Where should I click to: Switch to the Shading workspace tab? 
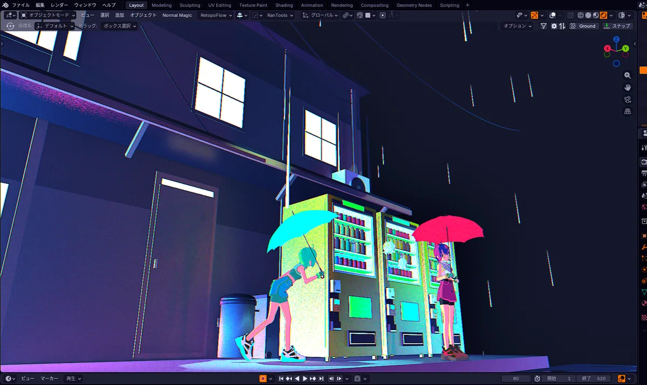pyautogui.click(x=284, y=5)
